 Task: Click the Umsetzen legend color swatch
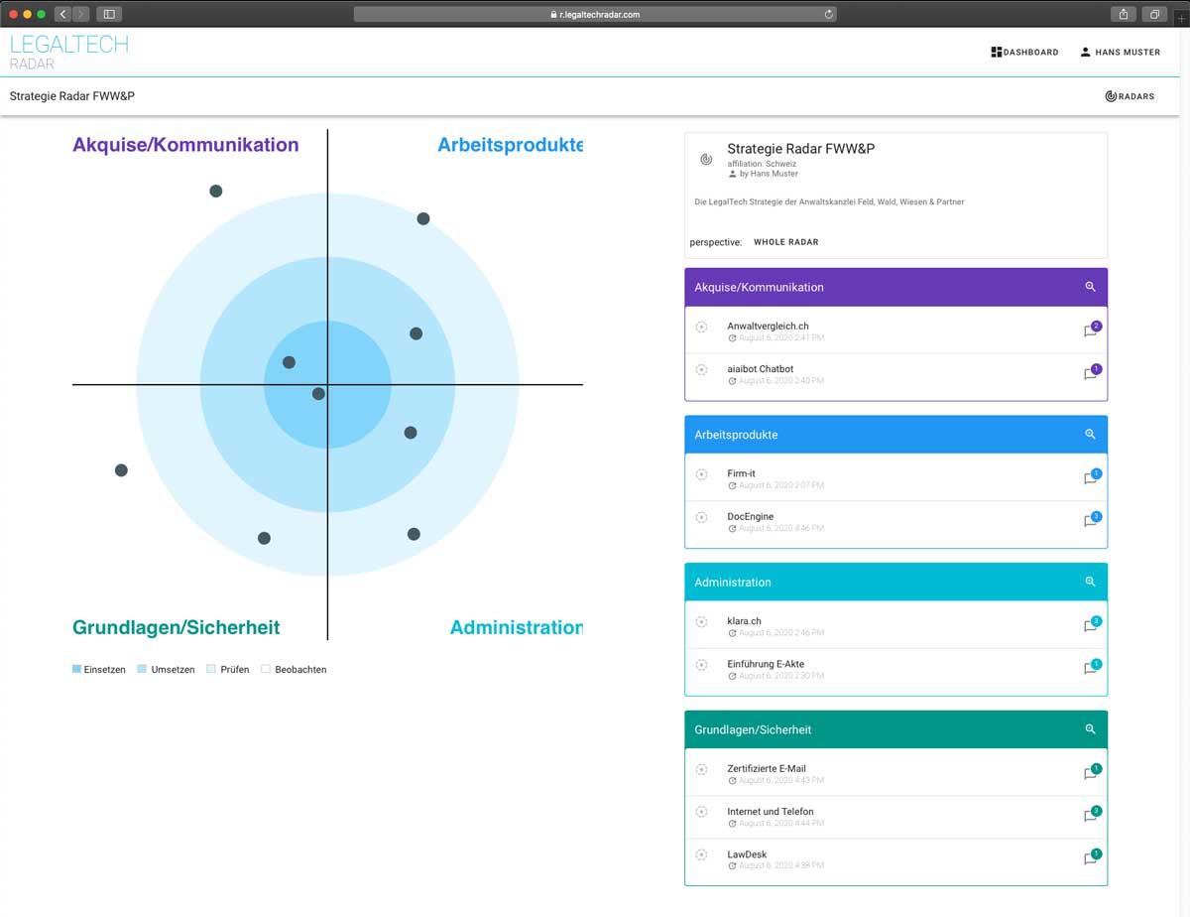[x=142, y=670]
